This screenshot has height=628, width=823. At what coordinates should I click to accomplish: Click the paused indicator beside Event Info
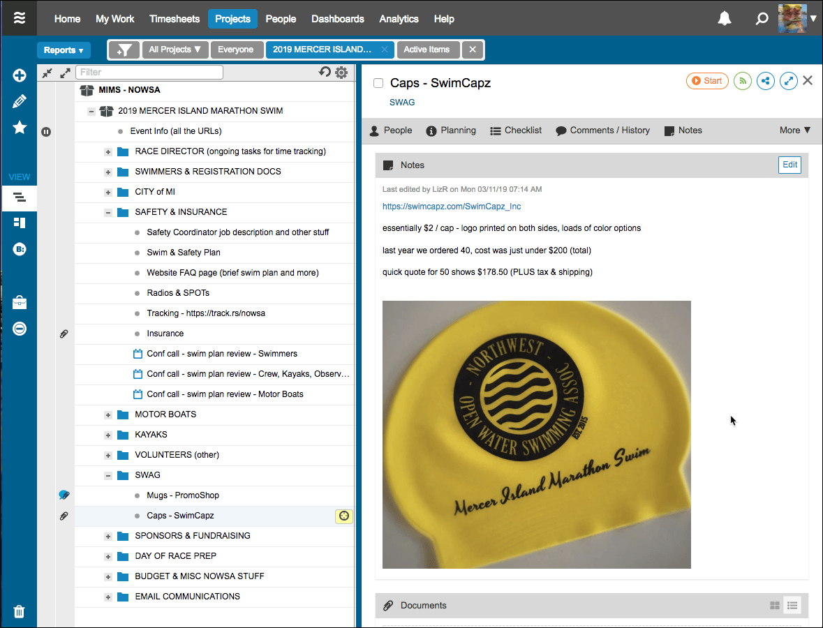[46, 132]
